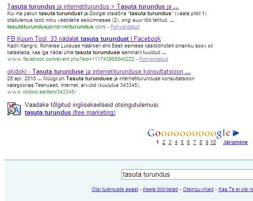The height and width of the screenshot is (201, 253).
Task: Click 'Vaadake tõlgitud inglisekeelseid otsingutulemusi:' text
Action: pyautogui.click(x=92, y=105)
